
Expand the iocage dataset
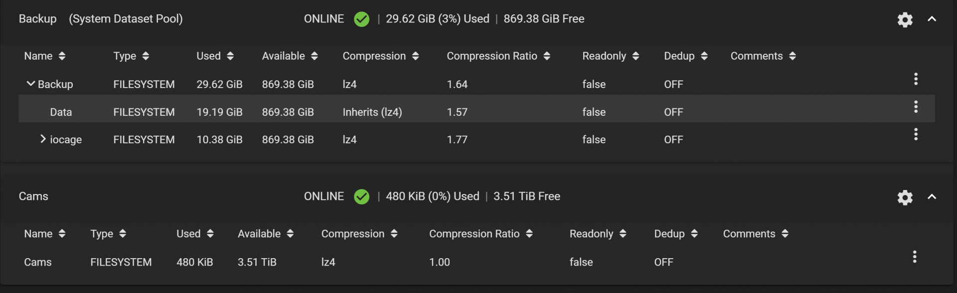(x=43, y=139)
